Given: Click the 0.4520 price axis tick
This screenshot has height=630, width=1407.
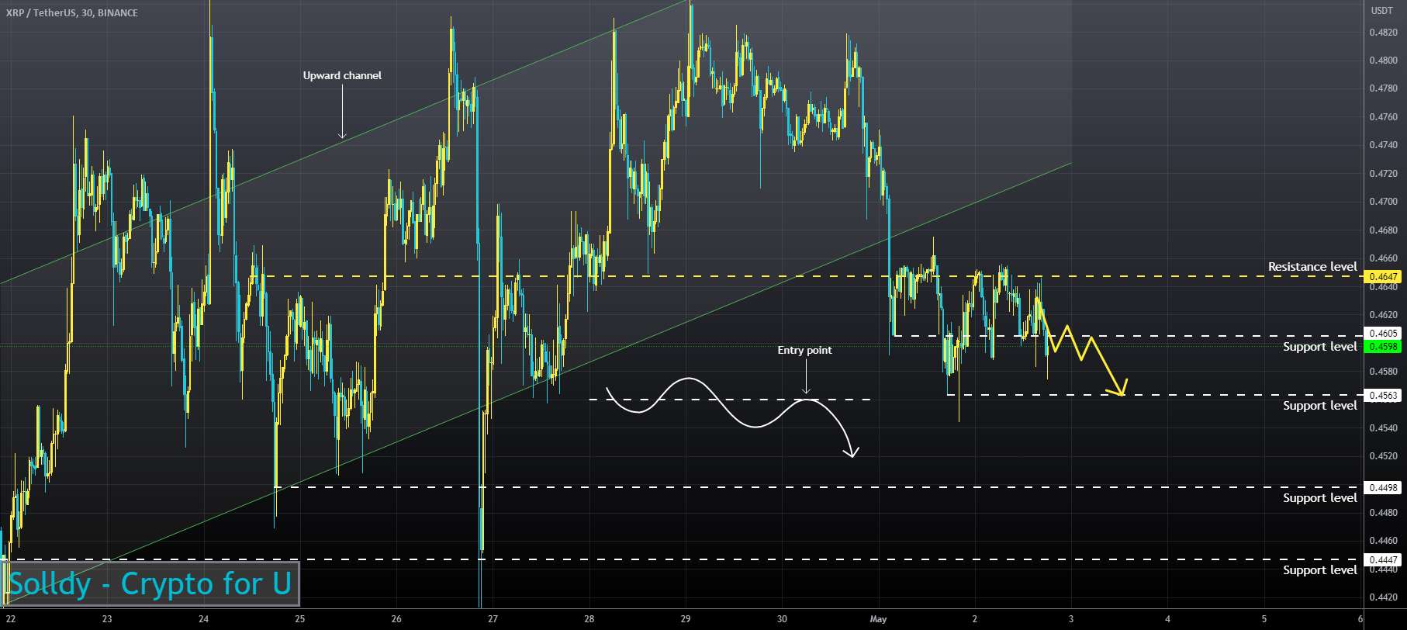Looking at the screenshot, I should (1383, 456).
